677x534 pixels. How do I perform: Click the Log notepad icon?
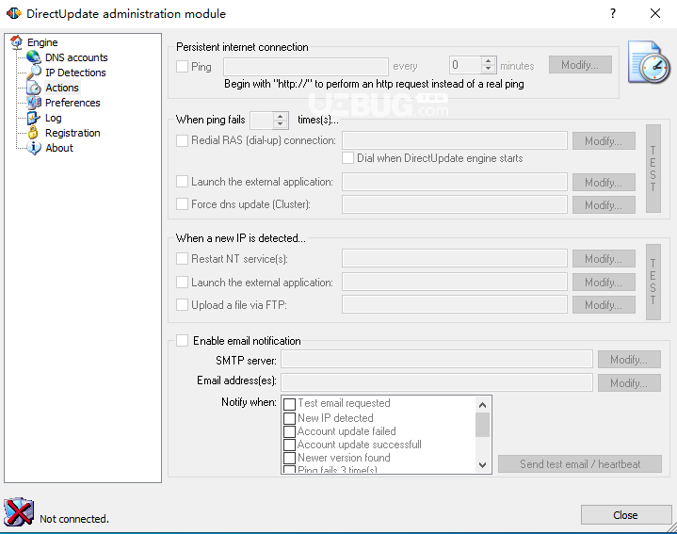34,118
